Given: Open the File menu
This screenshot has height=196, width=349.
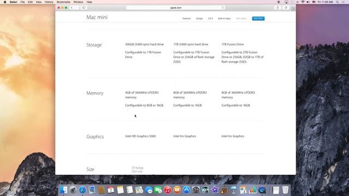Looking at the screenshot, I should tap(22, 2).
